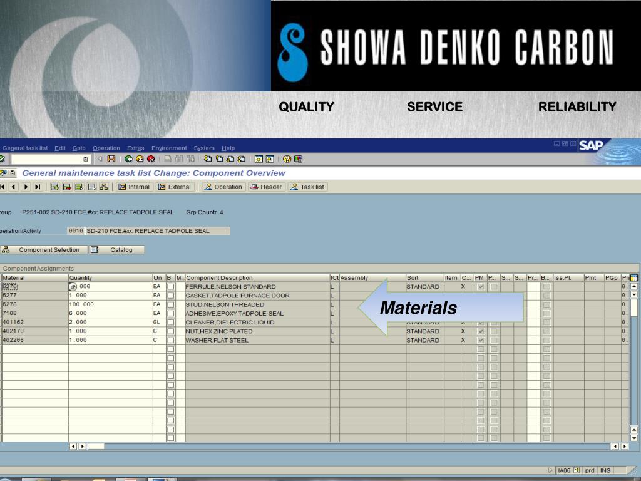Click the last entry arrow in the application toolbar
641x481 pixels.
coord(38,187)
